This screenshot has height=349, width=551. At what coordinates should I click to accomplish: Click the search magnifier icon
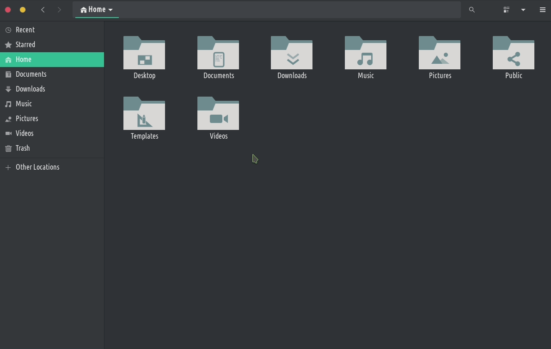point(472,10)
